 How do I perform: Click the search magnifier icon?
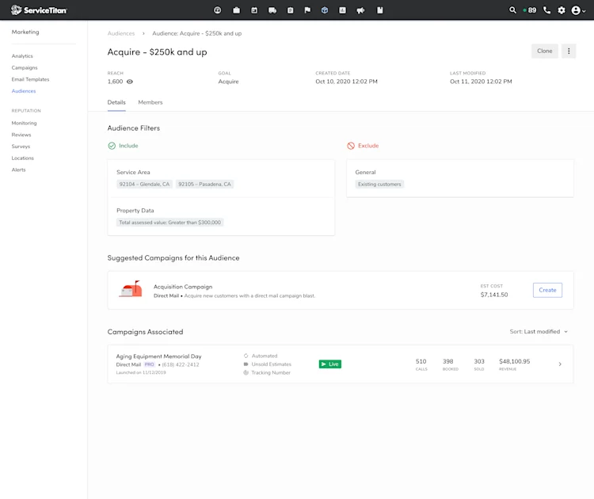coord(512,10)
